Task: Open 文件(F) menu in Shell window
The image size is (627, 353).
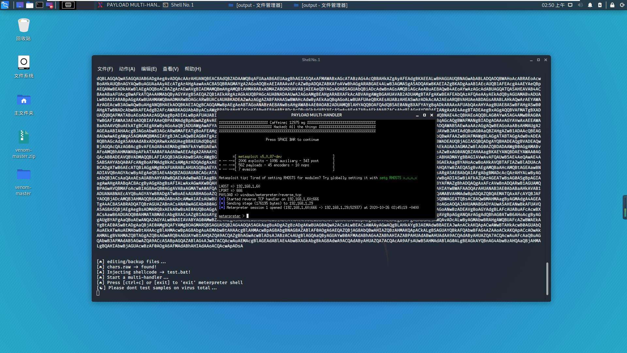Action: click(105, 69)
